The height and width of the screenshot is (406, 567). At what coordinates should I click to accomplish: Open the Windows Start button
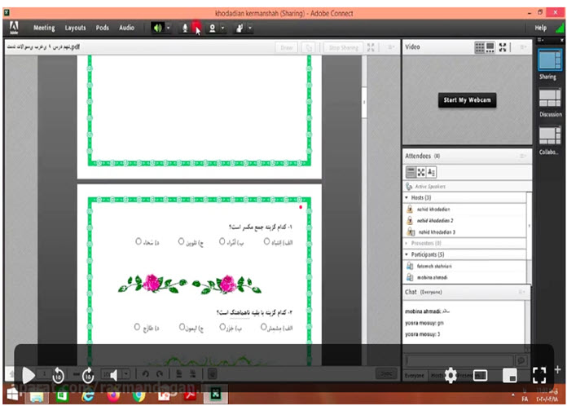[x=12, y=394]
